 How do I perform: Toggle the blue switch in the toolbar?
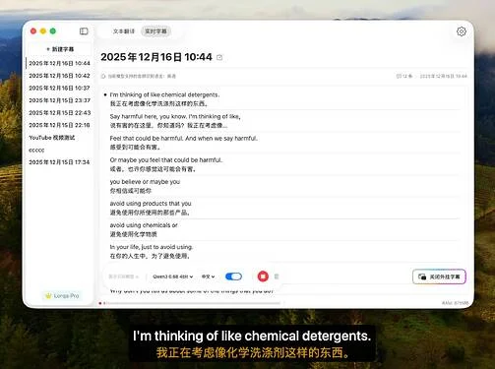tap(233, 277)
